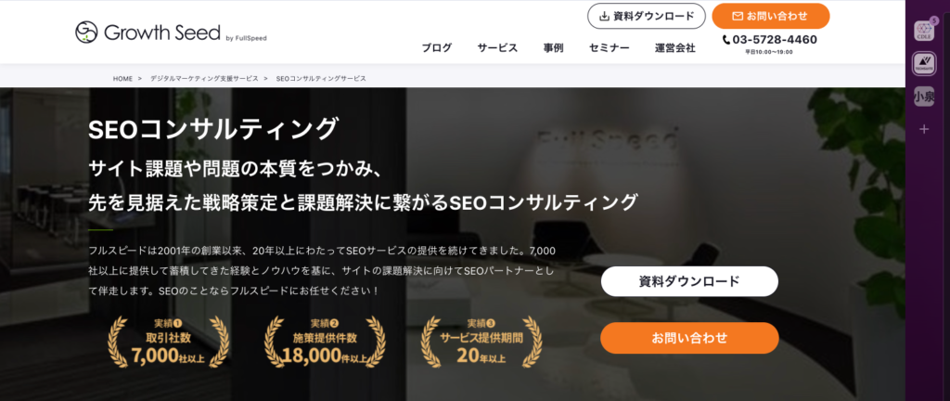Open the サービス menu item
950x401 pixels.
[497, 48]
